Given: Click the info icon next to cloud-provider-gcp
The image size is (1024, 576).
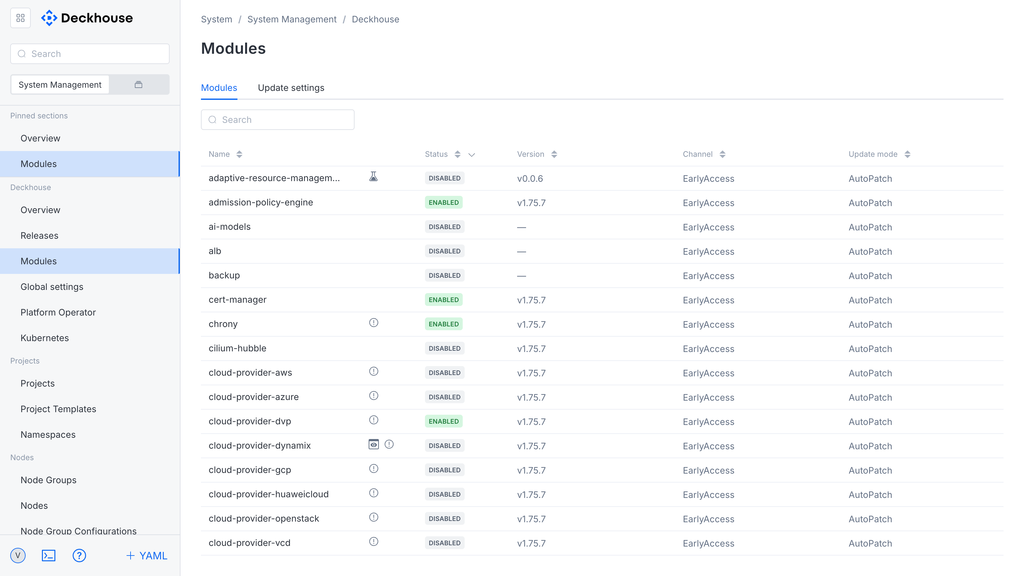Looking at the screenshot, I should coord(374,469).
